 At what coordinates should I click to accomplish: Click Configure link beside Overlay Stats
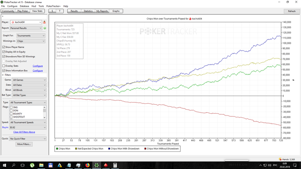tap(38, 66)
